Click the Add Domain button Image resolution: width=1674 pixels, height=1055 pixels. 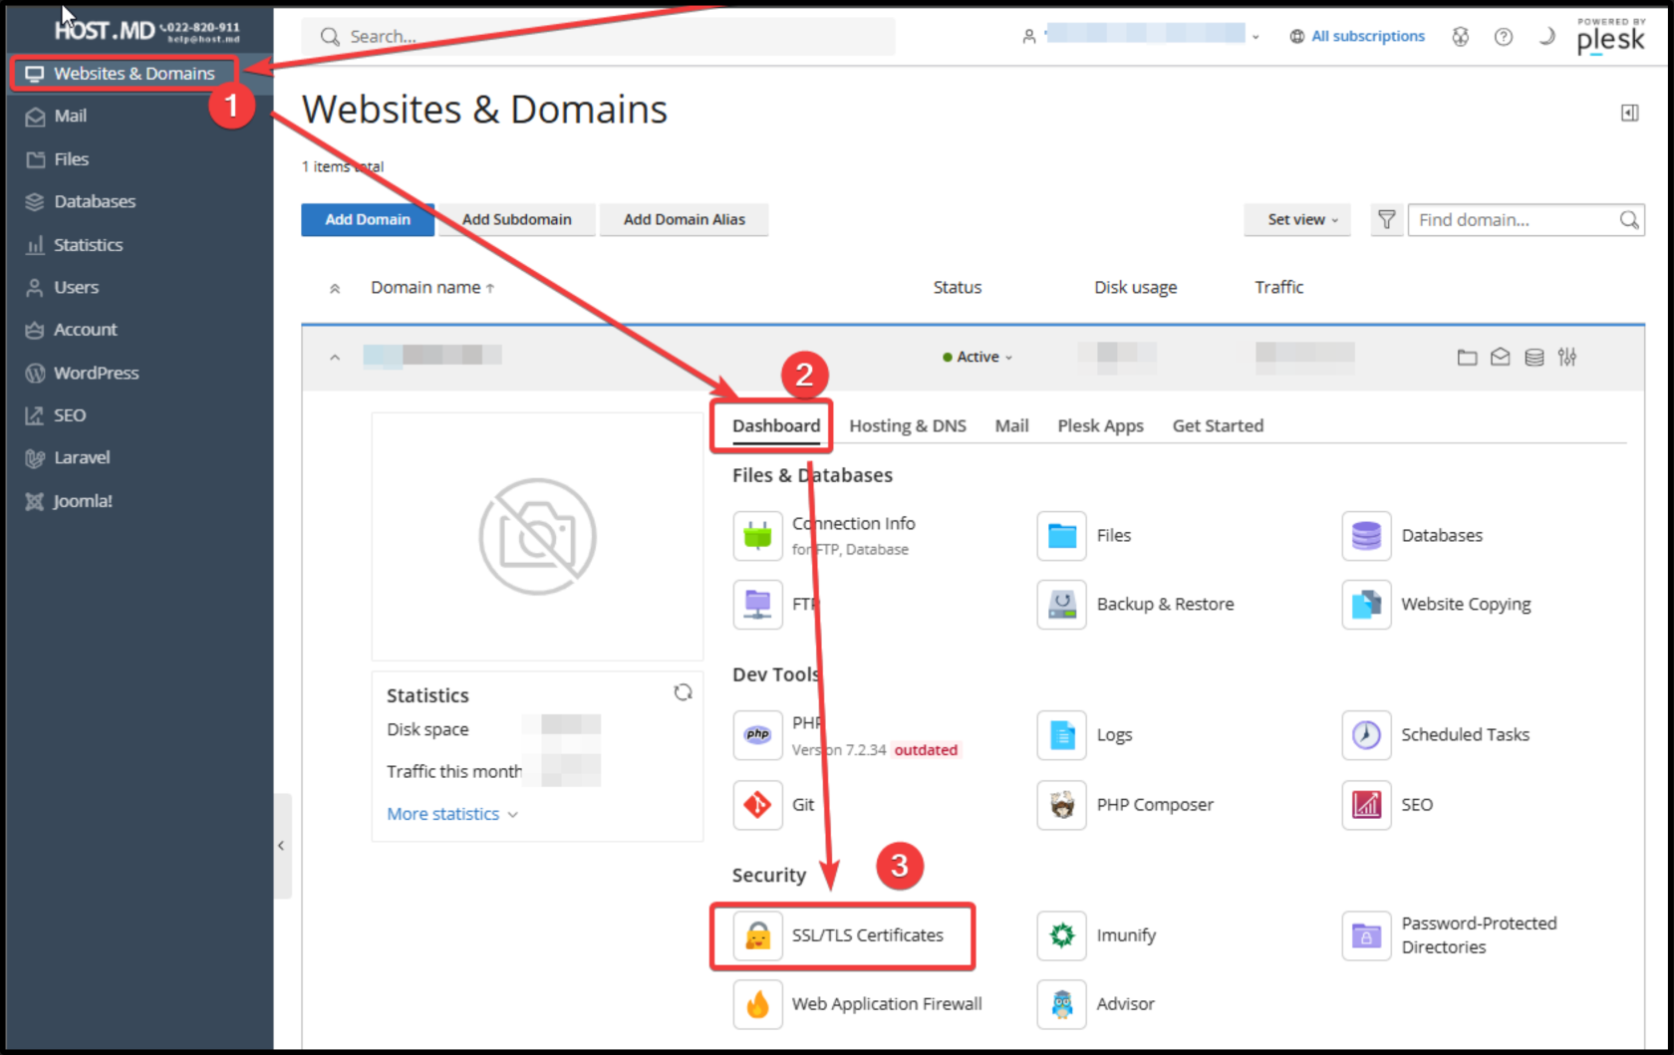(x=368, y=219)
